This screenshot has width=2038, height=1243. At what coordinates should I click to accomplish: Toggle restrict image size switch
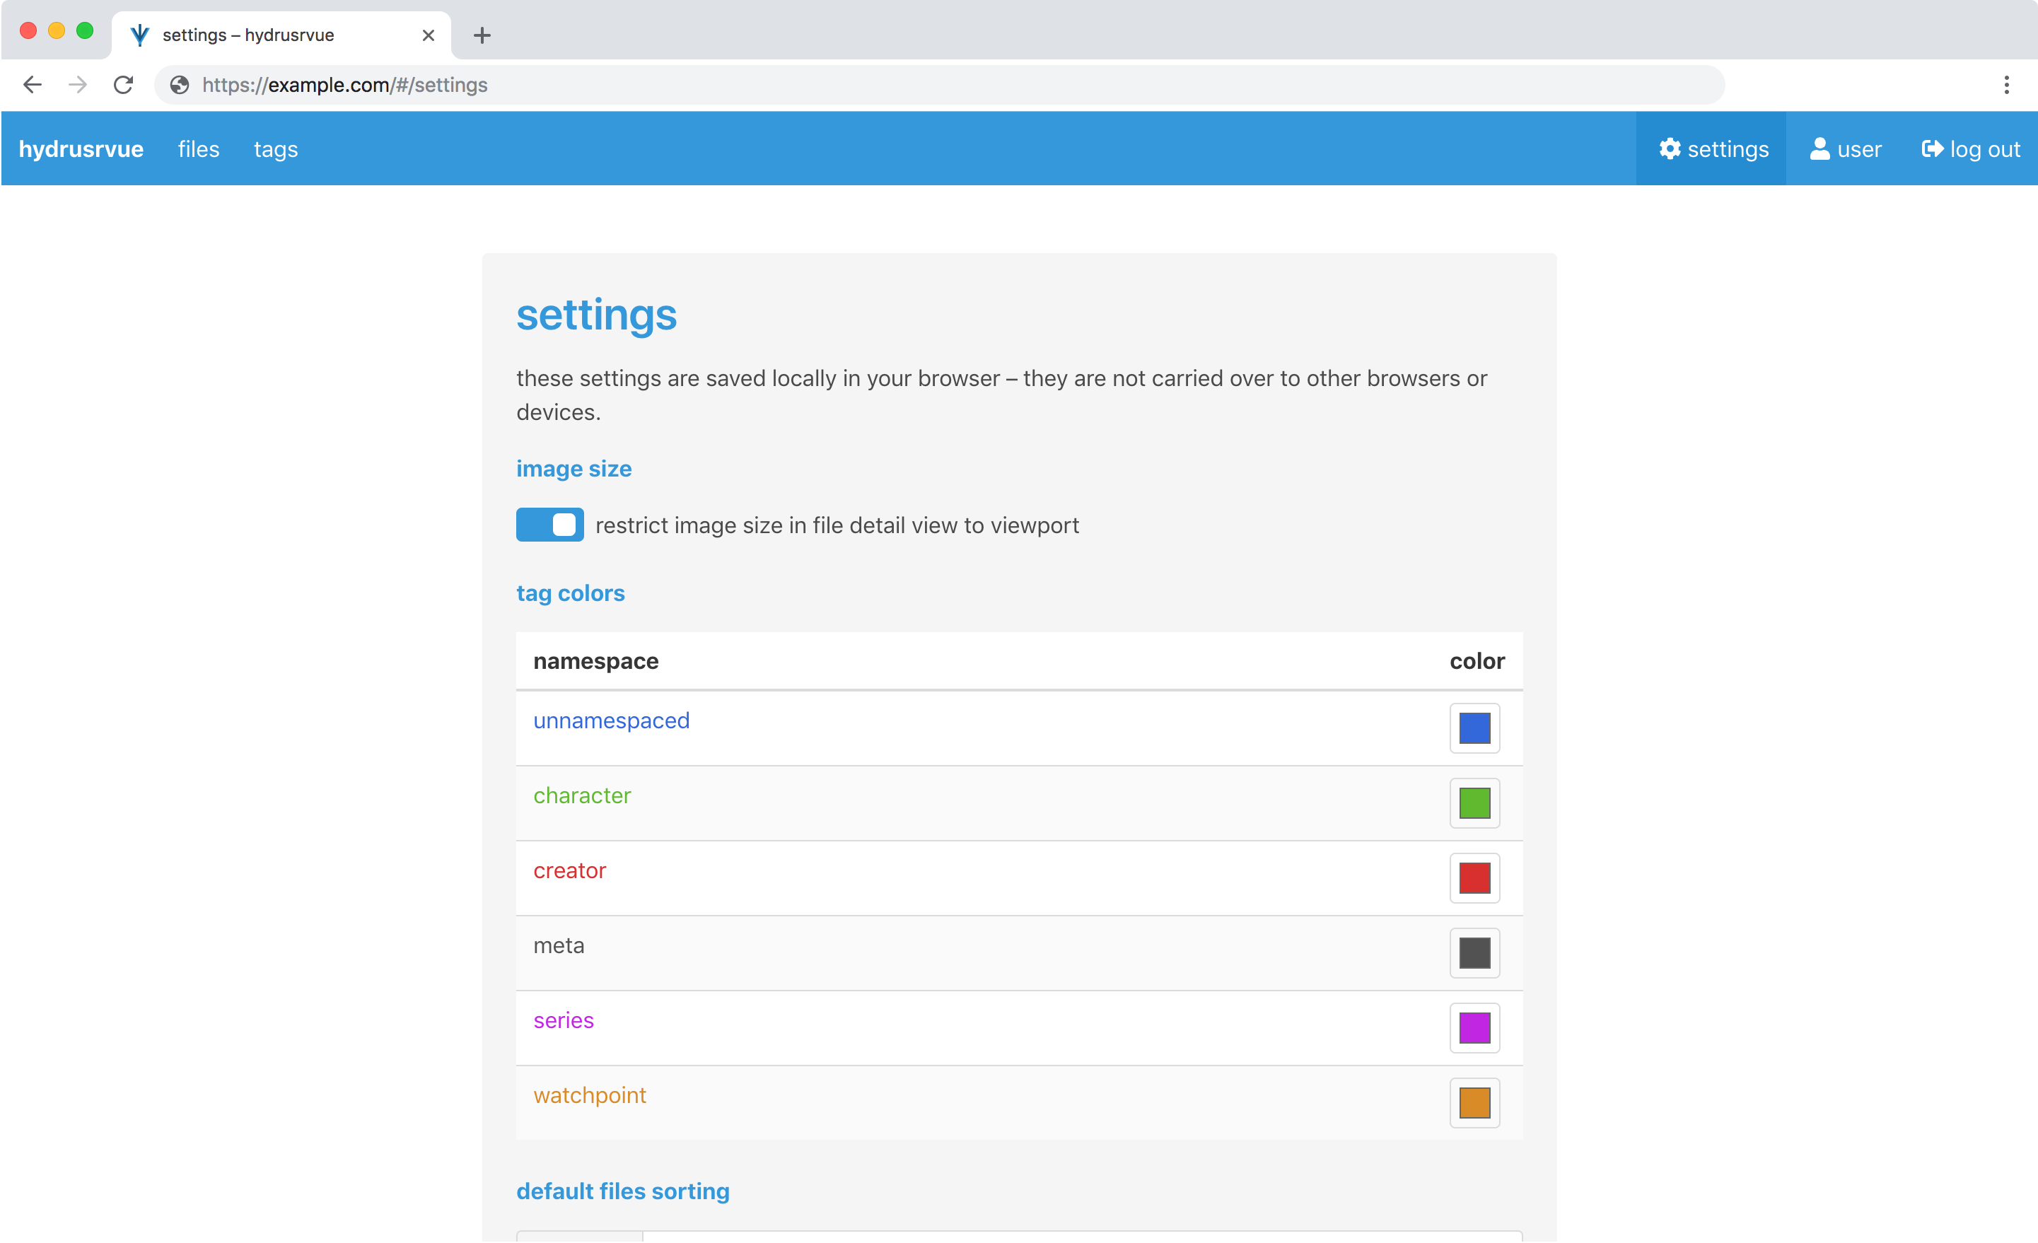549,525
